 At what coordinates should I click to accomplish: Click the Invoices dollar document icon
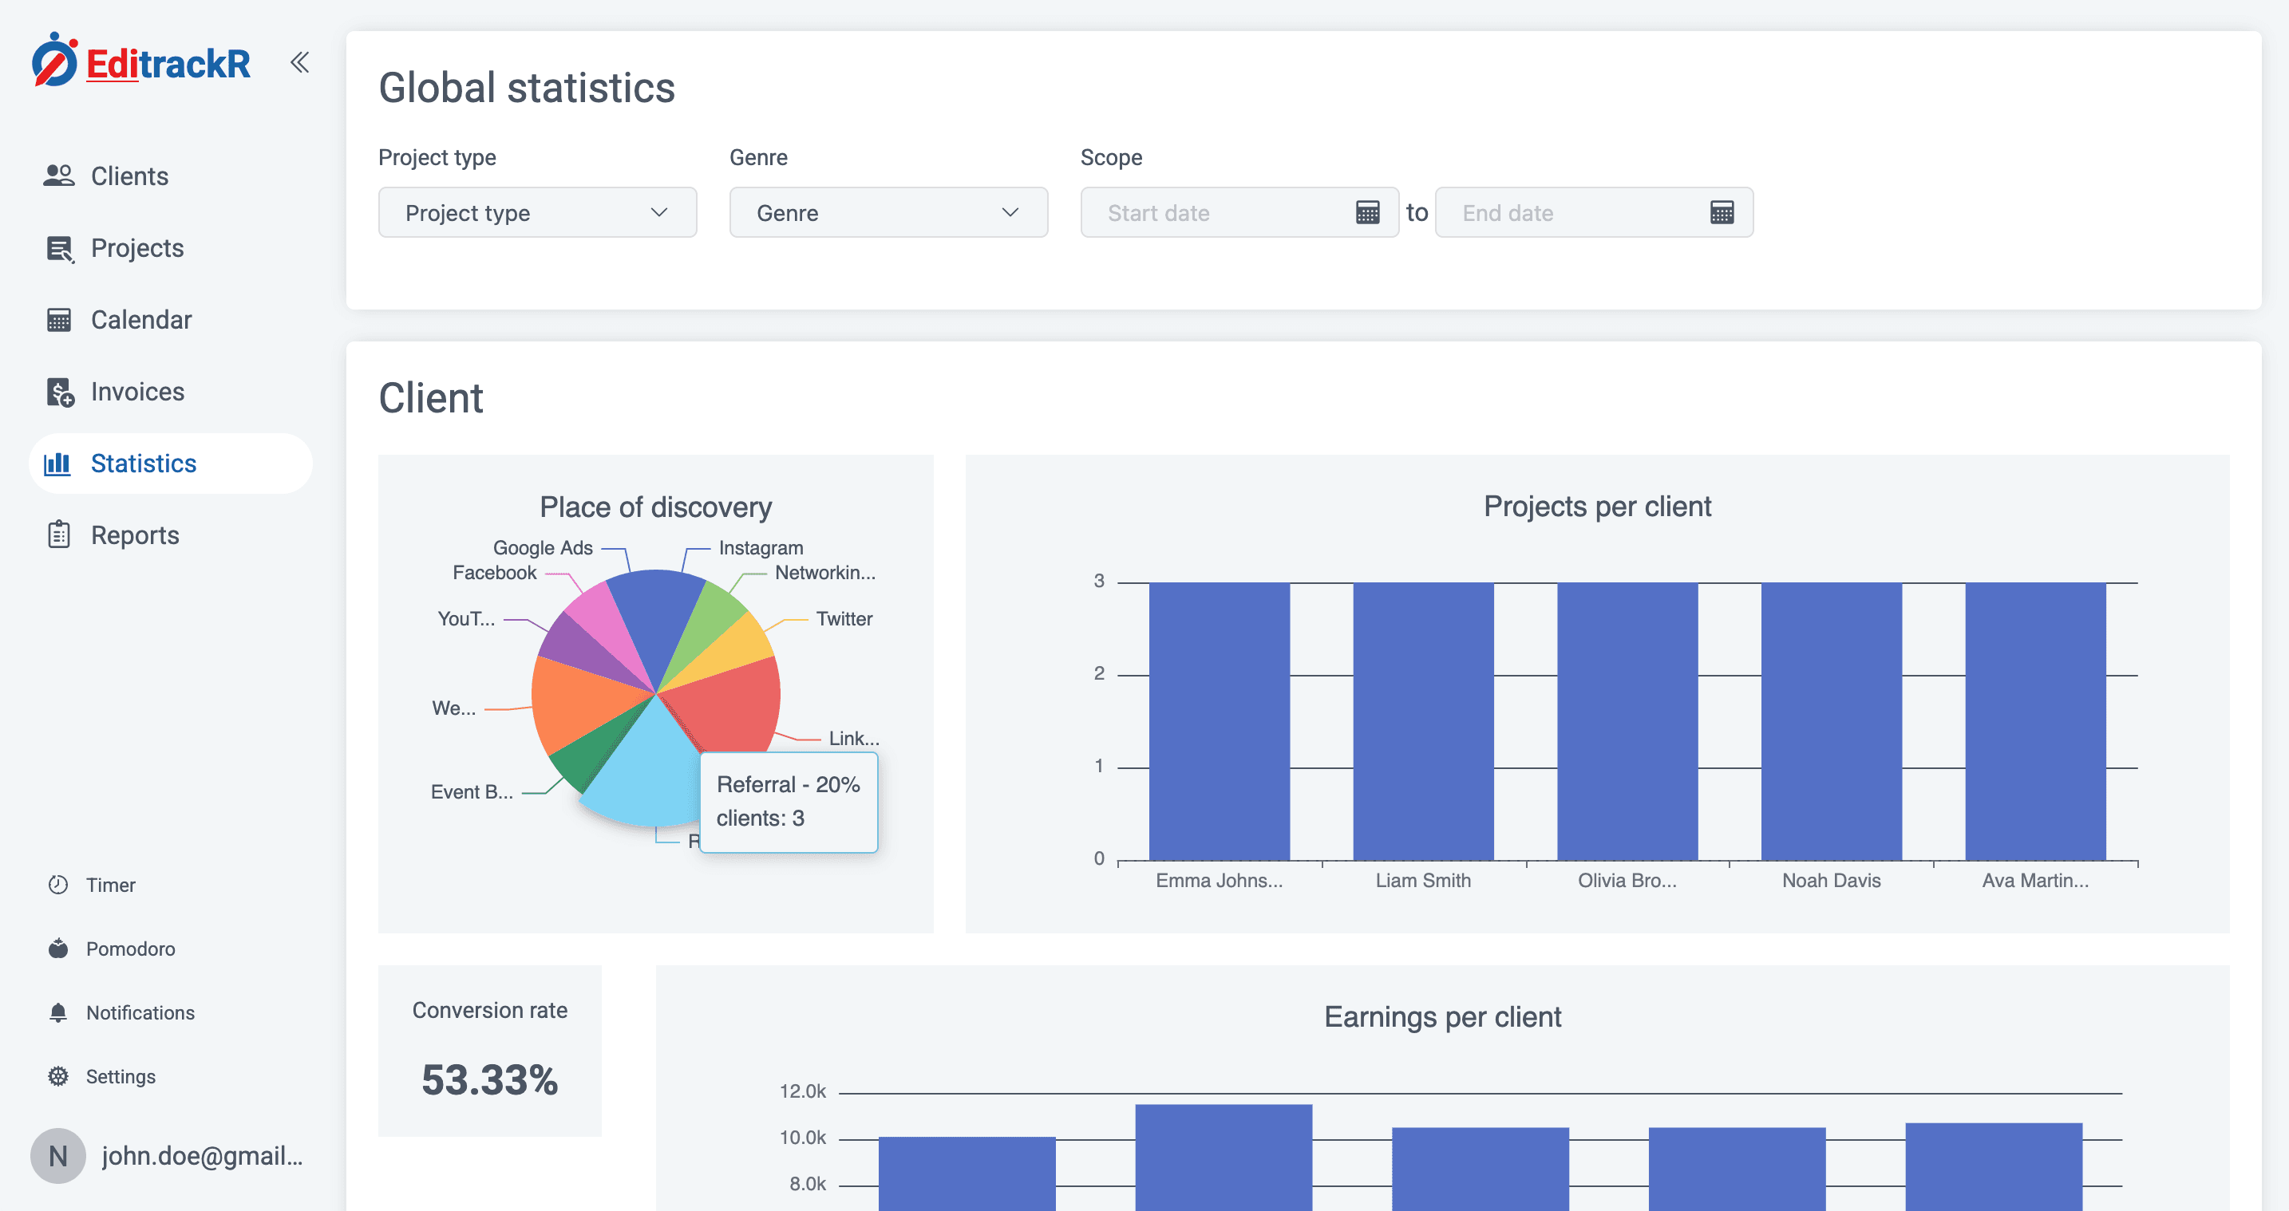coord(60,392)
